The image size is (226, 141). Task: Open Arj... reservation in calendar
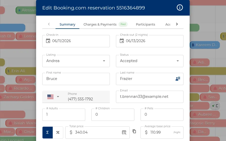(x=26, y=80)
